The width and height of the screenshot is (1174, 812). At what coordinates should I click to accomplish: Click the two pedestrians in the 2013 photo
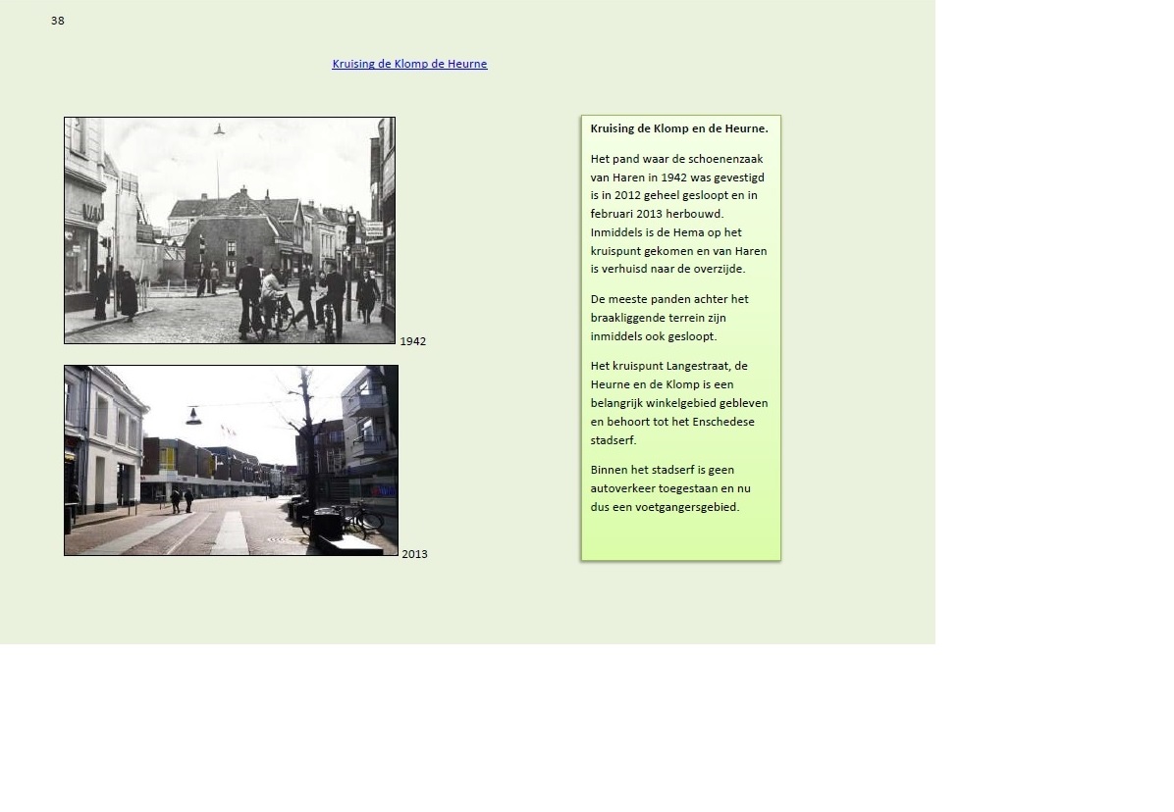[x=182, y=500]
